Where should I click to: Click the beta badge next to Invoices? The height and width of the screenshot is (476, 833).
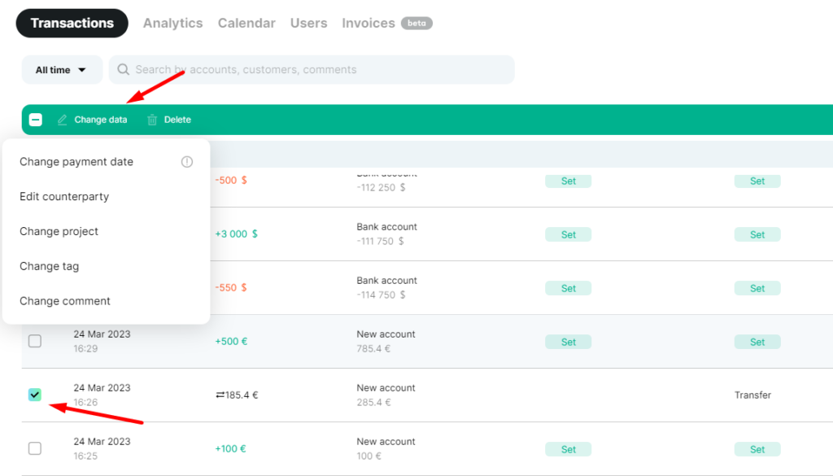pos(416,24)
